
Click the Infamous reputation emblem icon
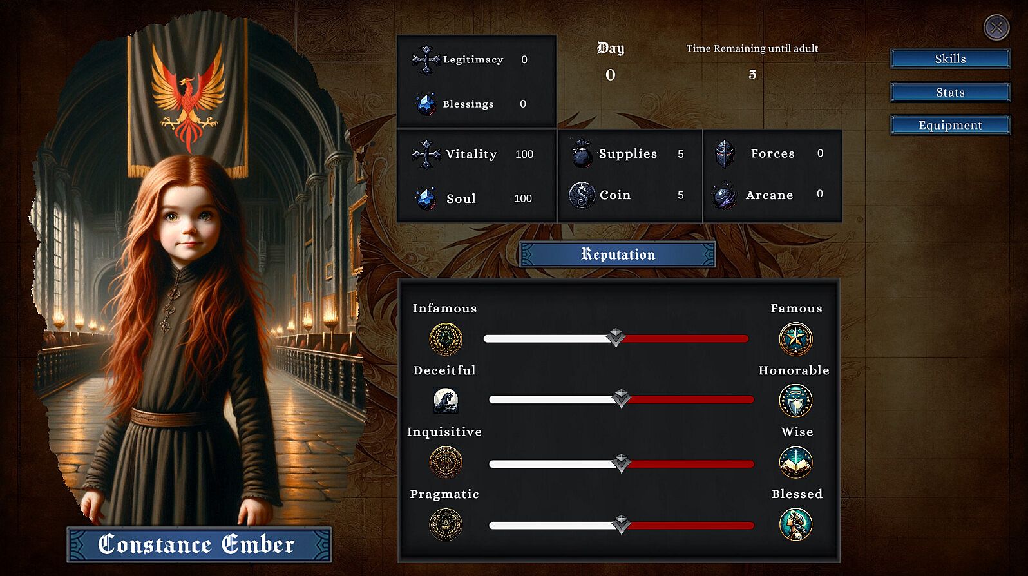click(x=446, y=339)
